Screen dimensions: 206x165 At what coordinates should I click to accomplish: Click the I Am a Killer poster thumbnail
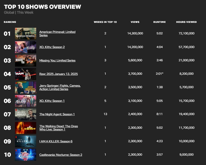[25, 141]
